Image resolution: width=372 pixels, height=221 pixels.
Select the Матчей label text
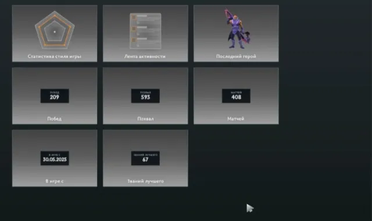coord(236,119)
